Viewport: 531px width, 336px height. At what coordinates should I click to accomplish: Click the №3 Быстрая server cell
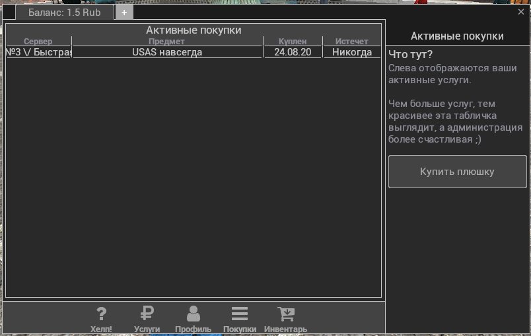coord(38,52)
